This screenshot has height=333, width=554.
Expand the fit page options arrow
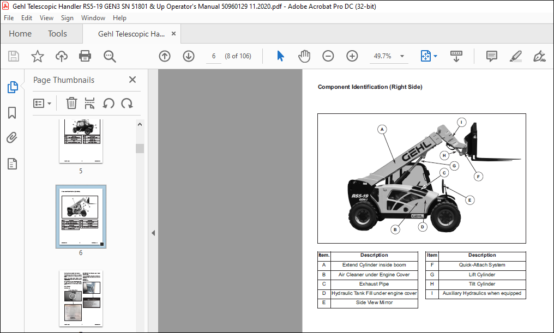pyautogui.click(x=435, y=56)
